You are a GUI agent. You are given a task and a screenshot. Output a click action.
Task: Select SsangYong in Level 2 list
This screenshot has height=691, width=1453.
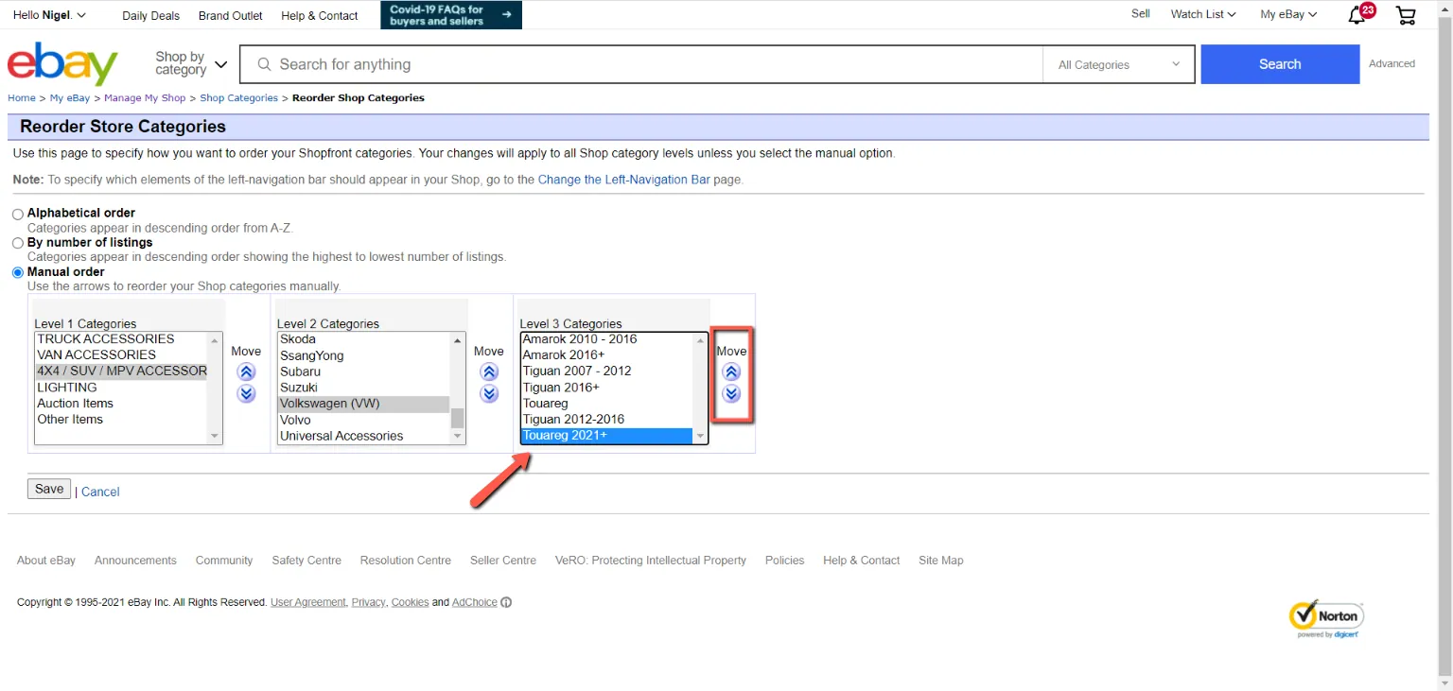click(x=363, y=356)
